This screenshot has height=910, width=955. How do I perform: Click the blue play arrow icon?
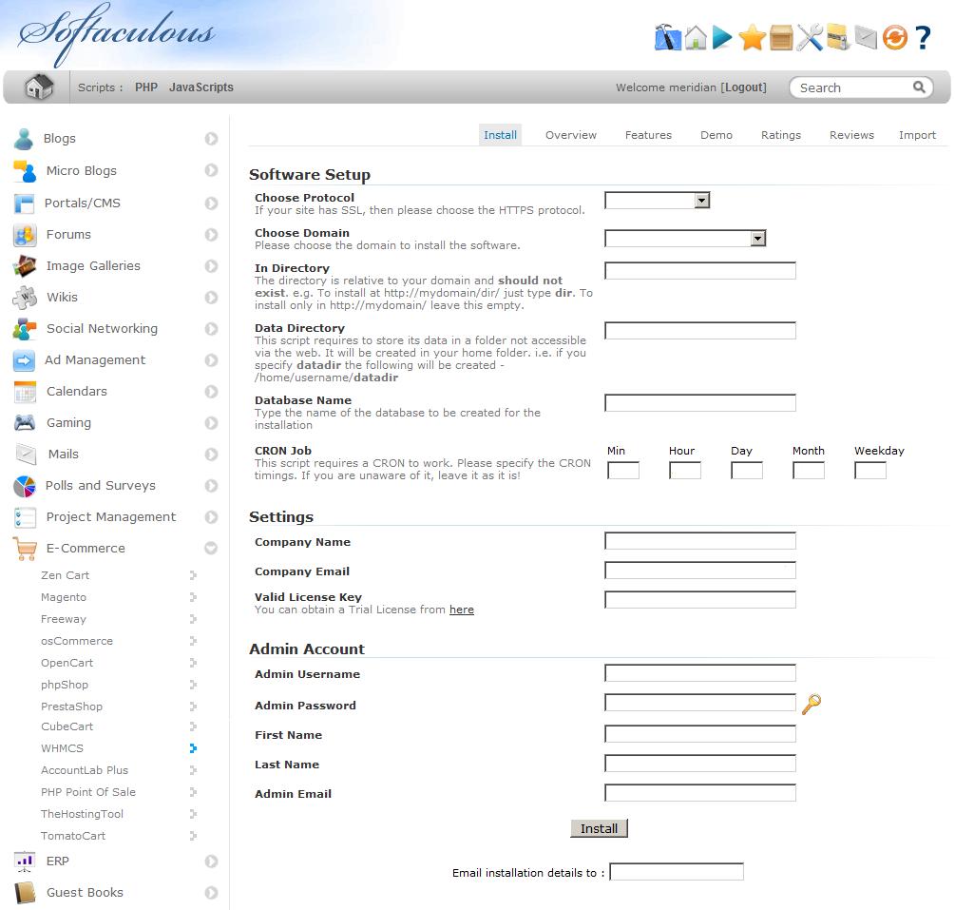tap(722, 38)
